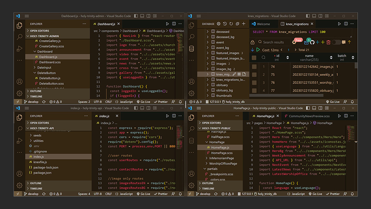This screenshot has width=371, height=209.
Task: Click Spaces: 4 in index.js status bar
Action: click(84, 194)
